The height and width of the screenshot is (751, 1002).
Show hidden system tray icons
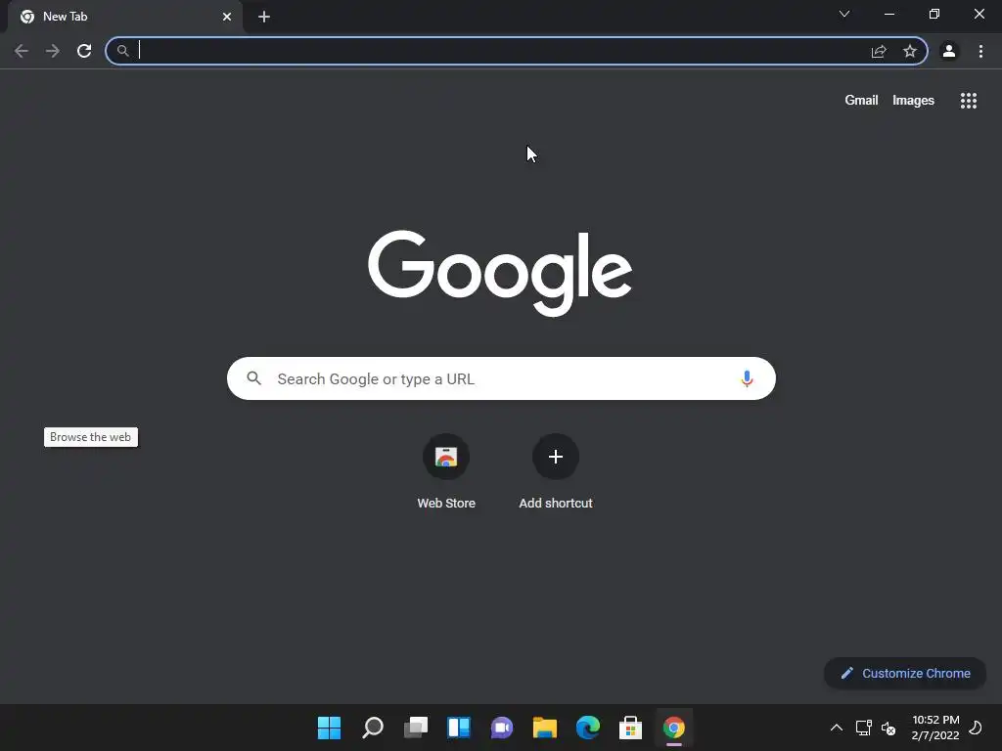point(836,728)
